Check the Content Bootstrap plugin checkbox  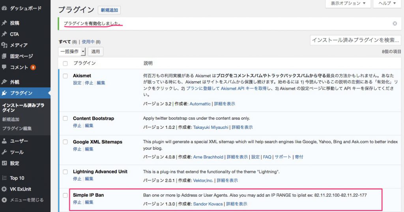coord(65,118)
